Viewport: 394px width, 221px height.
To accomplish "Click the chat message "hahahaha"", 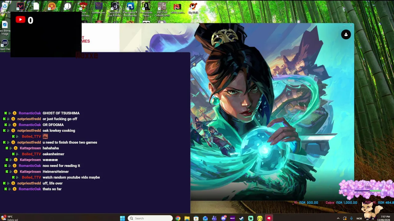I will click(x=50, y=148).
